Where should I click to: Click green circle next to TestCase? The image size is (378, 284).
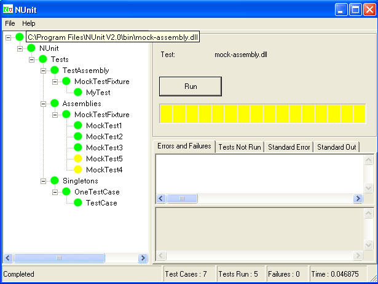pos(78,202)
